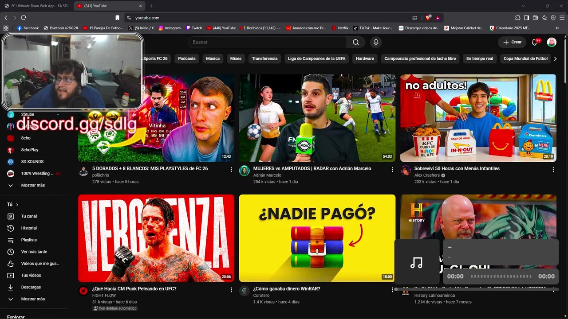Image resolution: width=568 pixels, height=319 pixels.
Task: Open the Vergüenza CM Punk video thumbnail
Action: click(156, 238)
